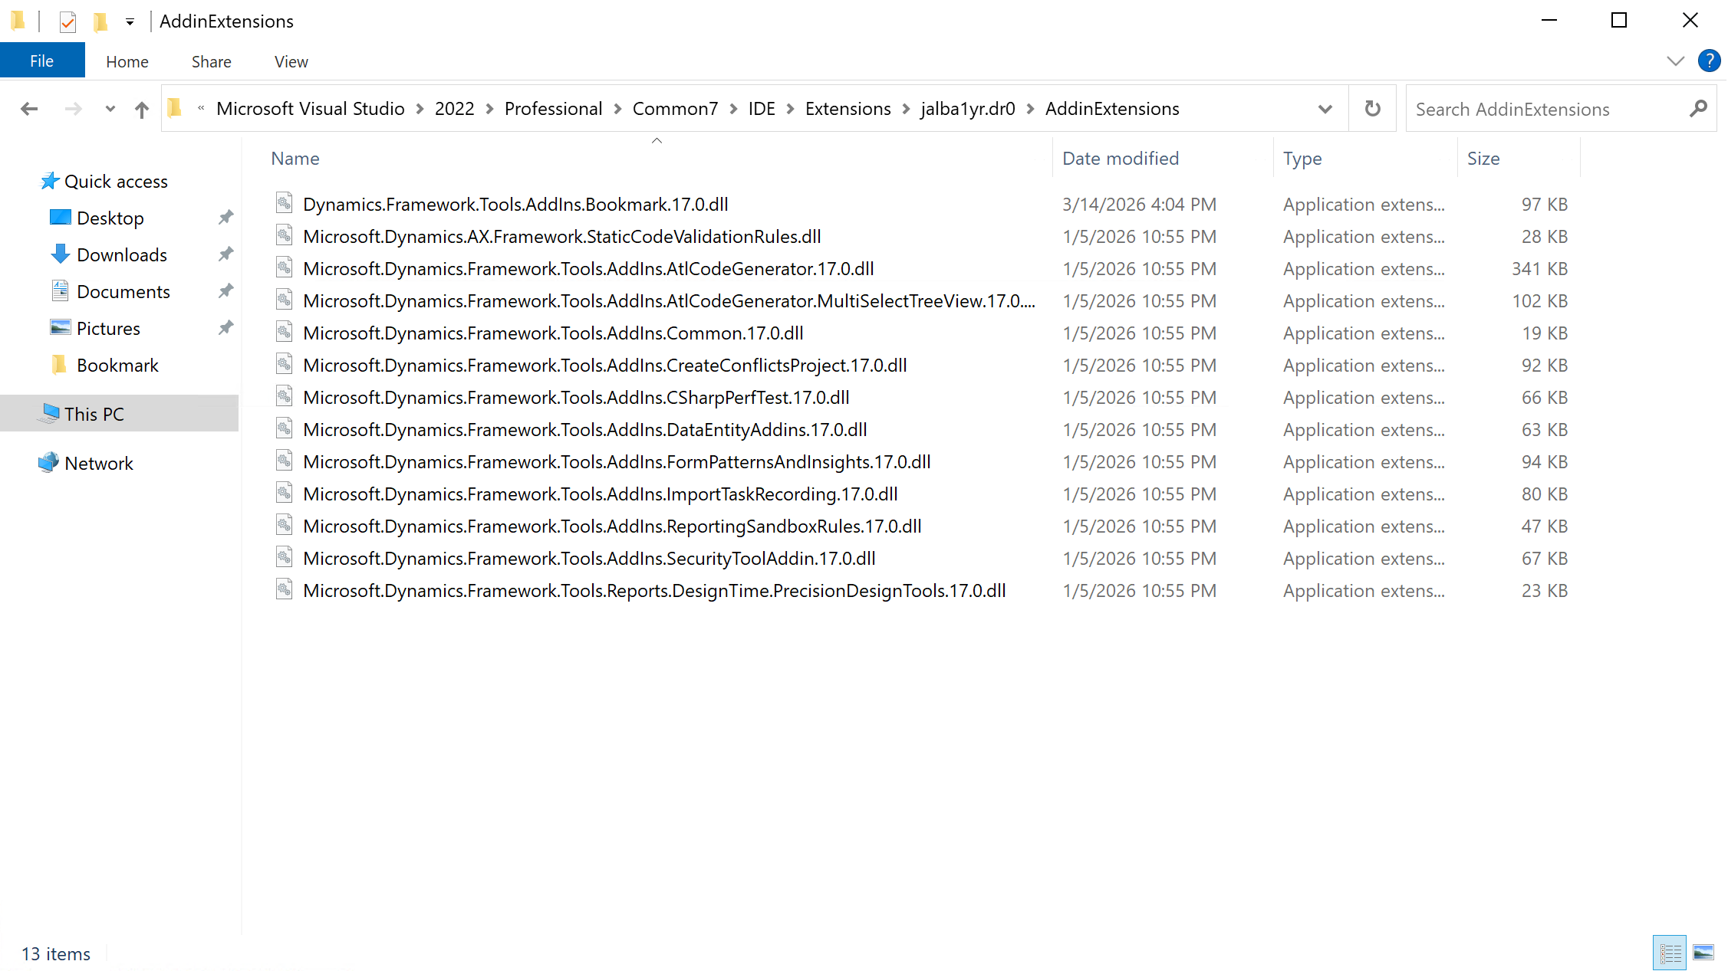1728x971 pixels.
Task: Click the Back navigation arrow
Action: (29, 109)
